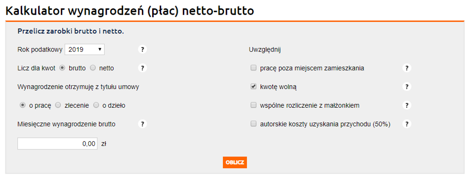Choose the zlecenie contract option

point(58,105)
